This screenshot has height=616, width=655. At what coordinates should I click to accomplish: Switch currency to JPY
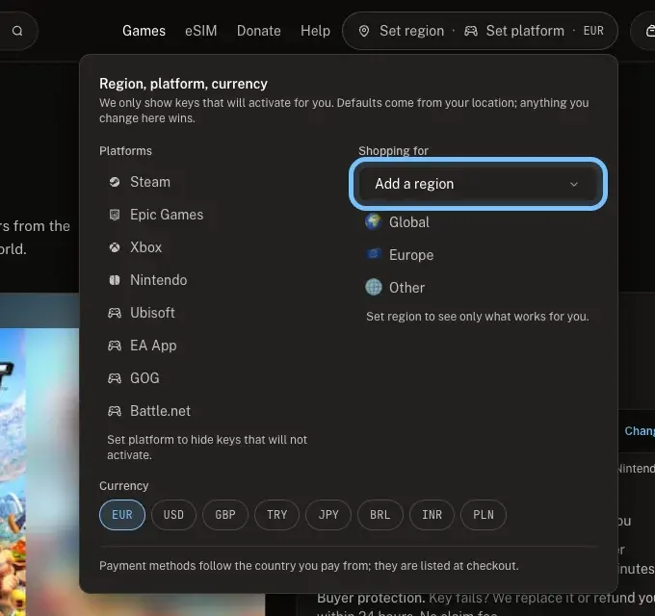coord(328,515)
